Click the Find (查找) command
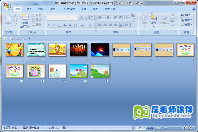The height and width of the screenshot is (132, 198). point(185,15)
